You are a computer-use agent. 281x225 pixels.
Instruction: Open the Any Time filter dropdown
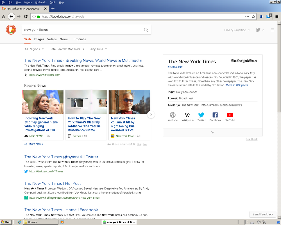tap(99, 49)
